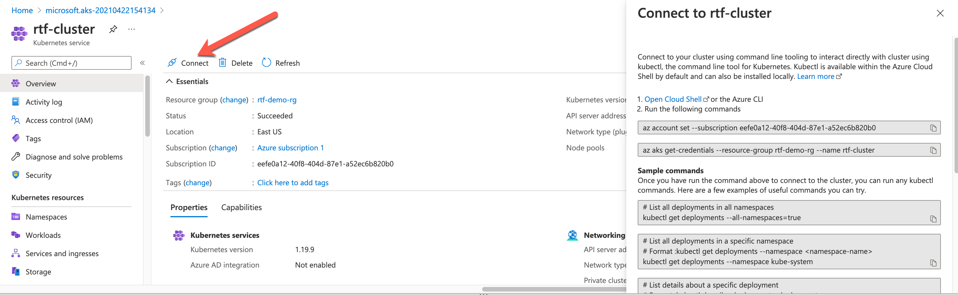Collapse the Essentials section
This screenshot has width=958, height=295.
click(169, 81)
